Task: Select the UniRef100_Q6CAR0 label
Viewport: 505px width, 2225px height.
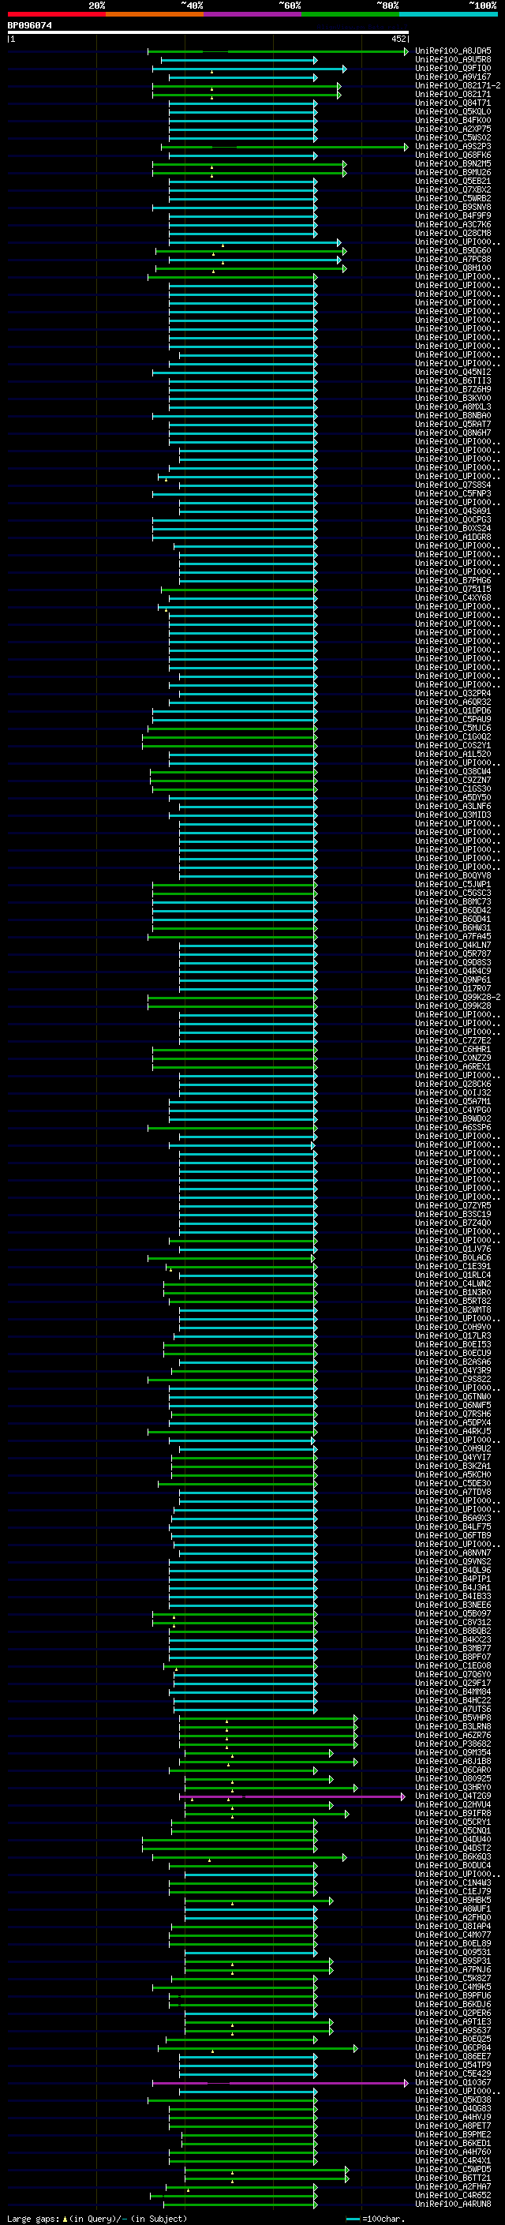Action: tap(453, 1770)
